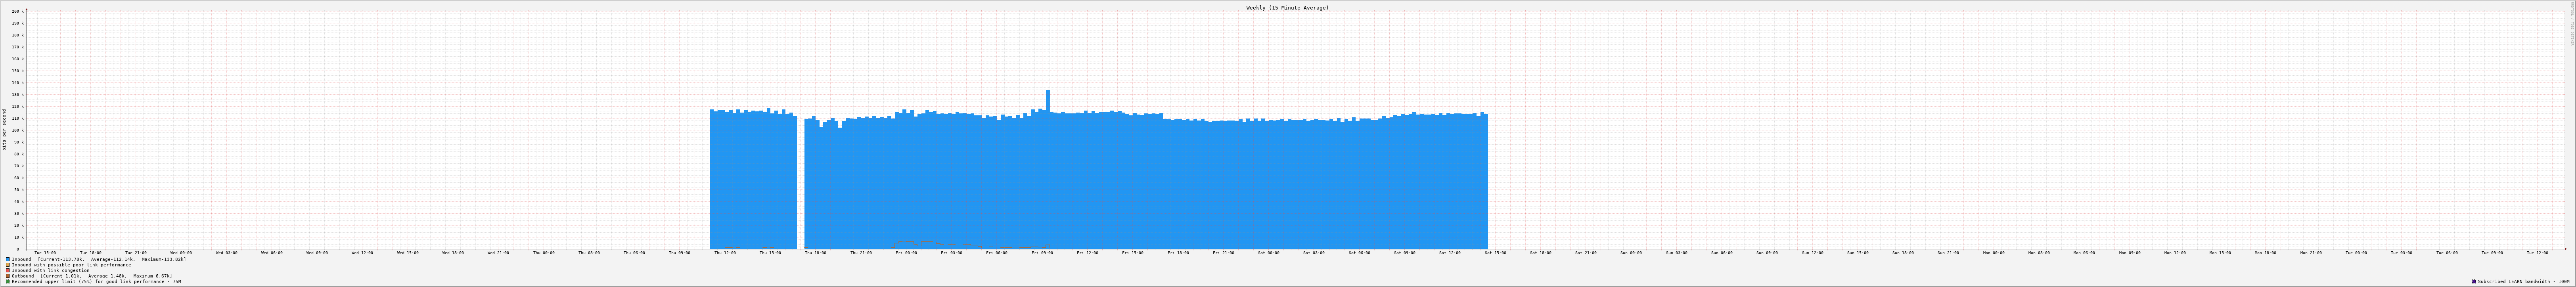Click the brown Outbound legend swatch

point(8,276)
